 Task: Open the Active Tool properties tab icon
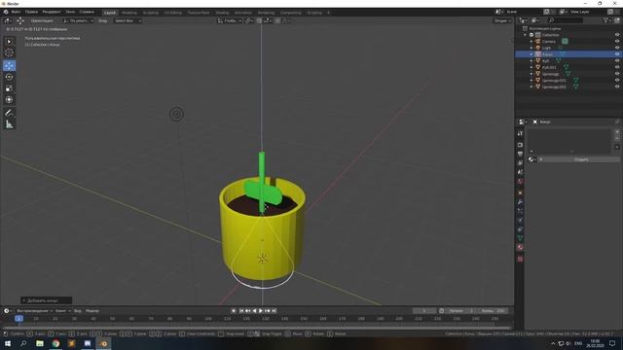point(520,134)
